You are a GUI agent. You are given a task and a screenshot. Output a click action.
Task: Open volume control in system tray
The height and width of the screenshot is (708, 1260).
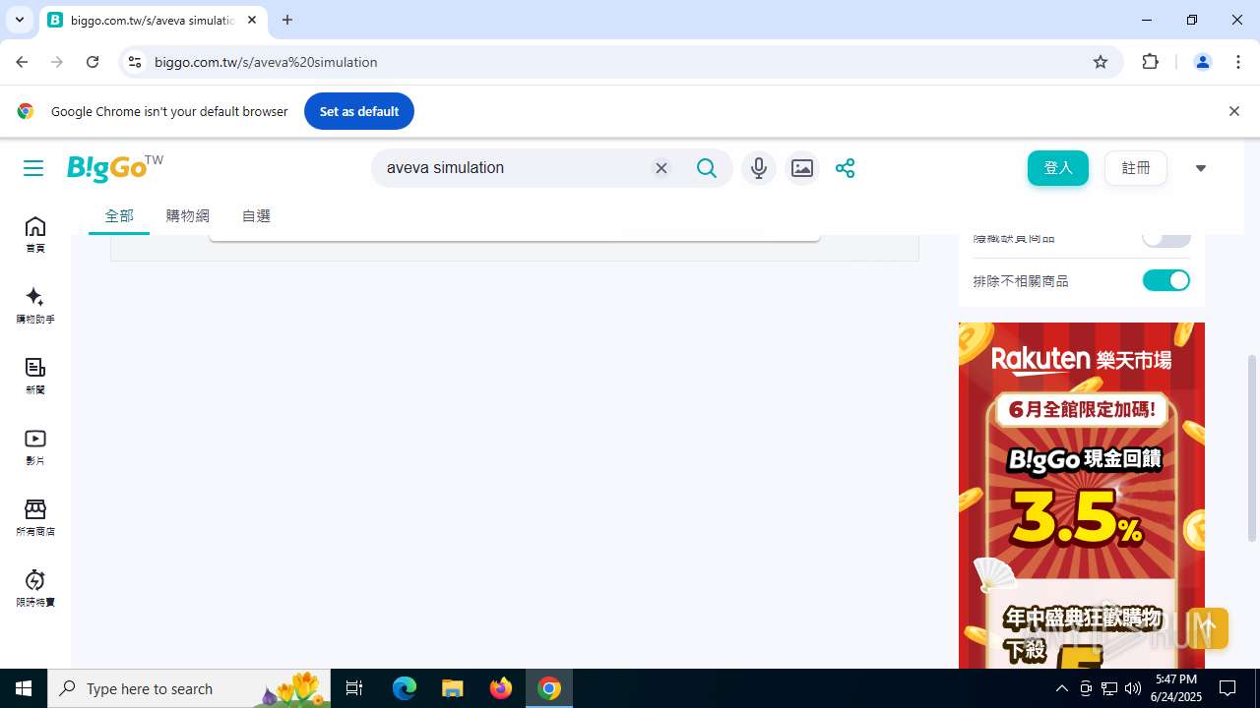coord(1133,688)
